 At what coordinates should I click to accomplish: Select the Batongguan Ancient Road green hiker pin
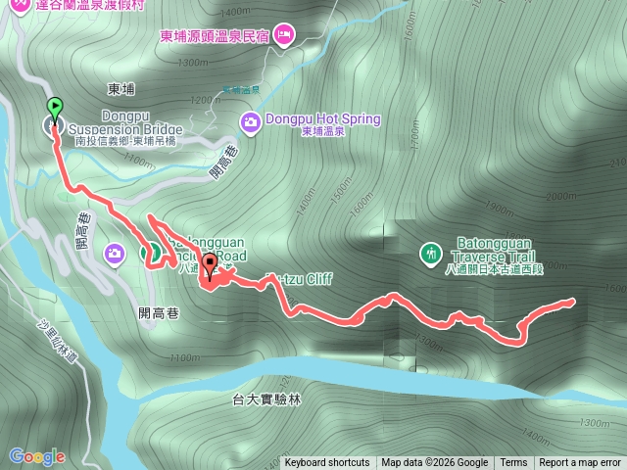click(151, 253)
